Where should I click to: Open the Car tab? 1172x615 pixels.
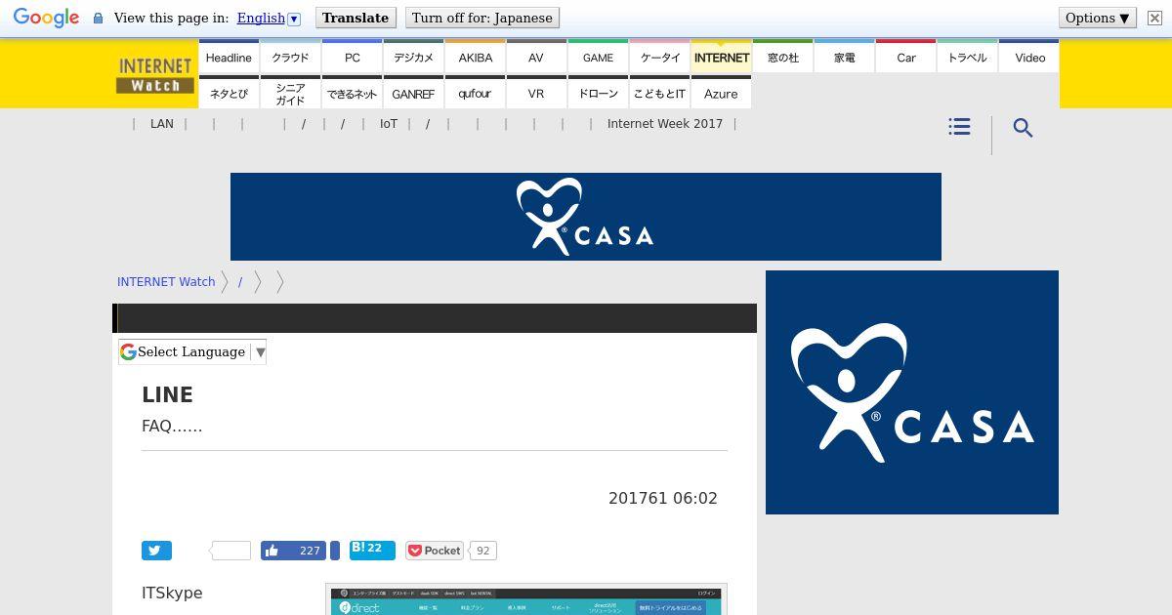(906, 57)
